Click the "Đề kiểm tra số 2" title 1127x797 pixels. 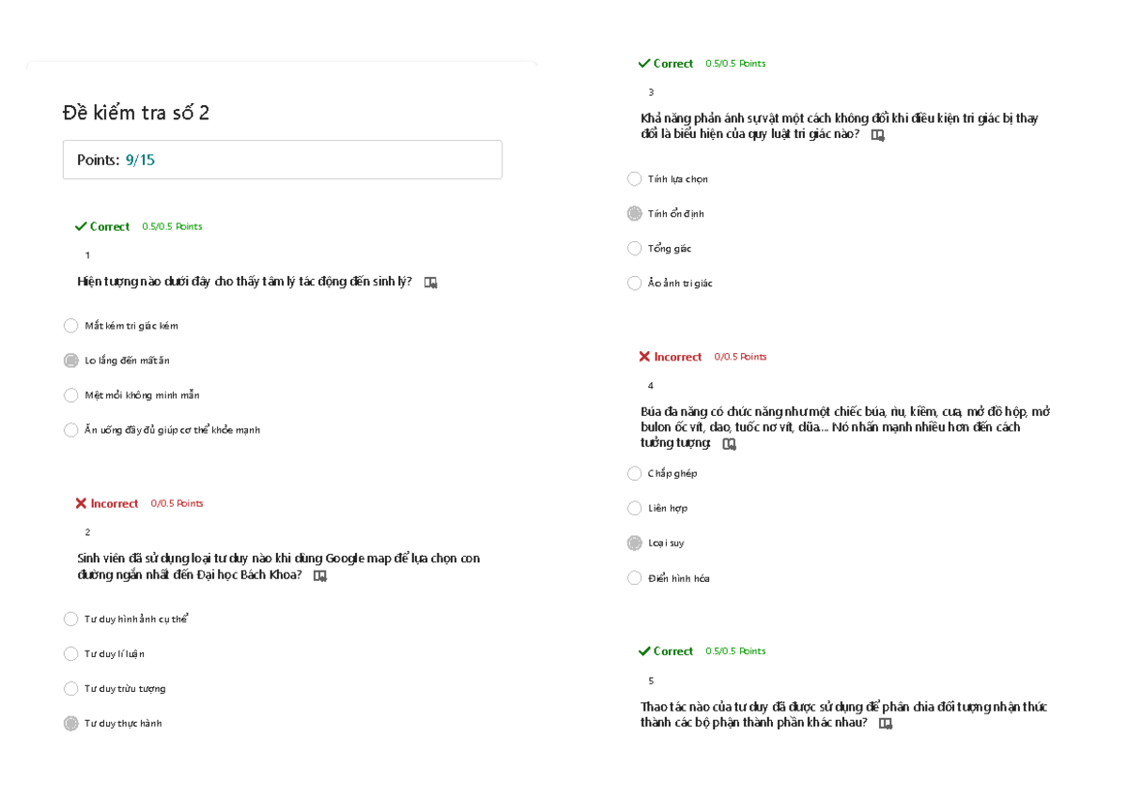pos(136,113)
